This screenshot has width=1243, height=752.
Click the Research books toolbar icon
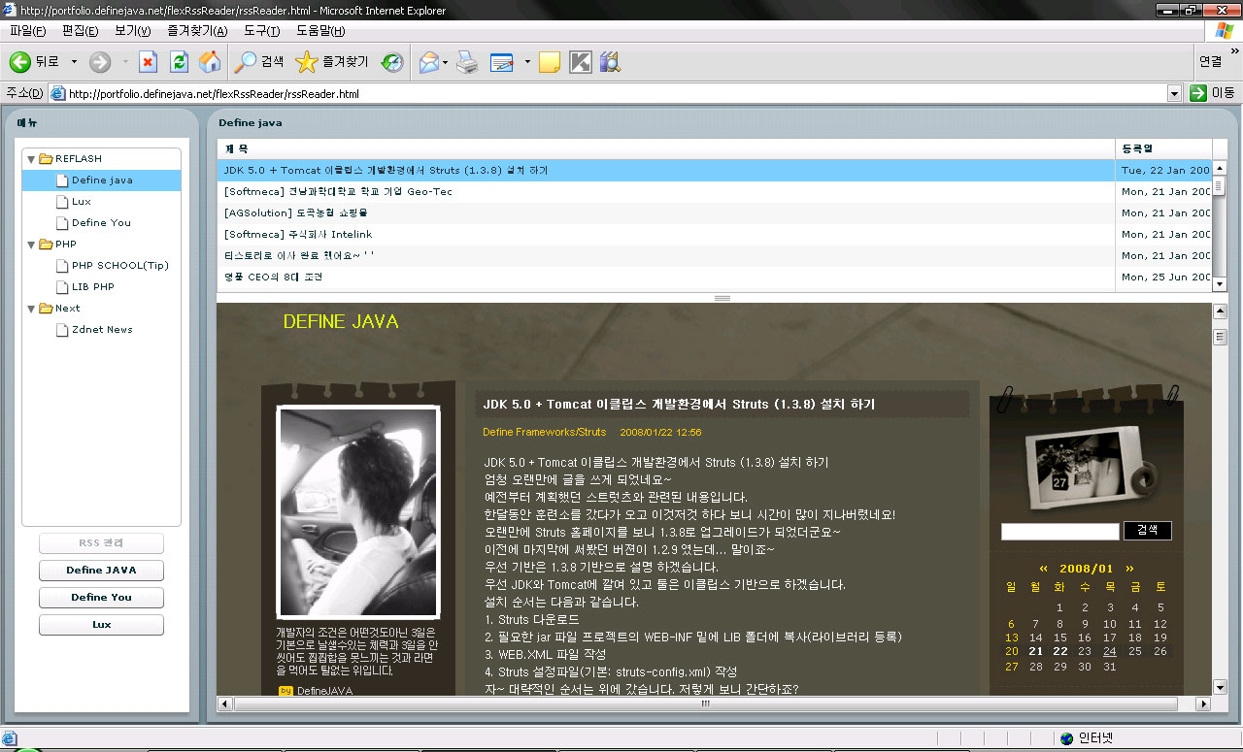pos(610,62)
